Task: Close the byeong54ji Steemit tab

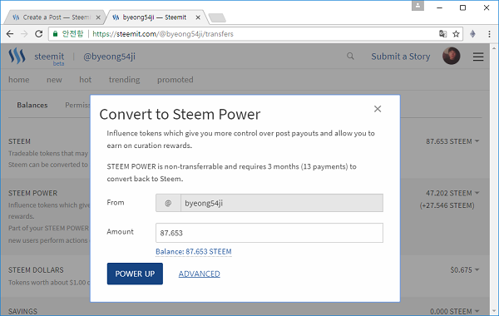Action: pyautogui.click(x=198, y=17)
